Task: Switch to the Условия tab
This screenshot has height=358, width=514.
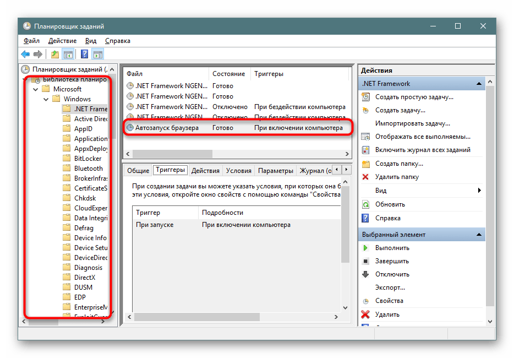Action: point(238,171)
